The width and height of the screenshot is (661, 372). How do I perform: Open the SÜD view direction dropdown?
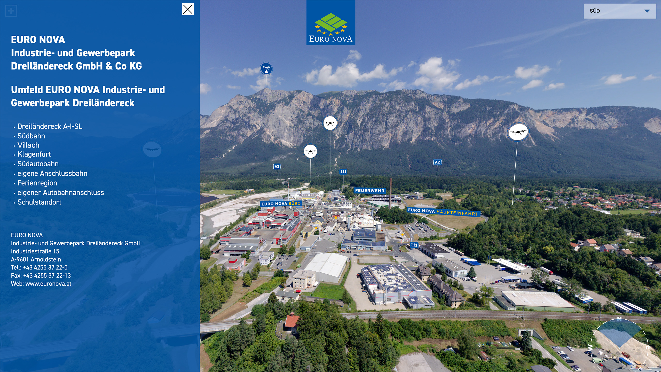click(x=619, y=11)
